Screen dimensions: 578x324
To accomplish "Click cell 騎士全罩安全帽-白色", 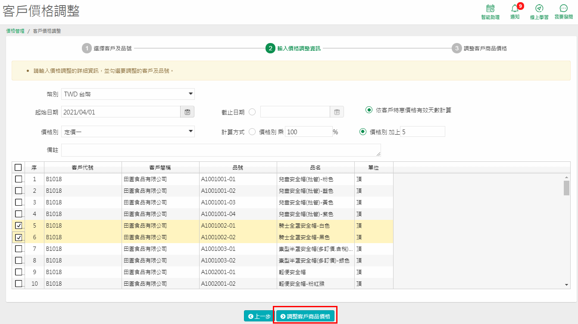I will point(316,225).
